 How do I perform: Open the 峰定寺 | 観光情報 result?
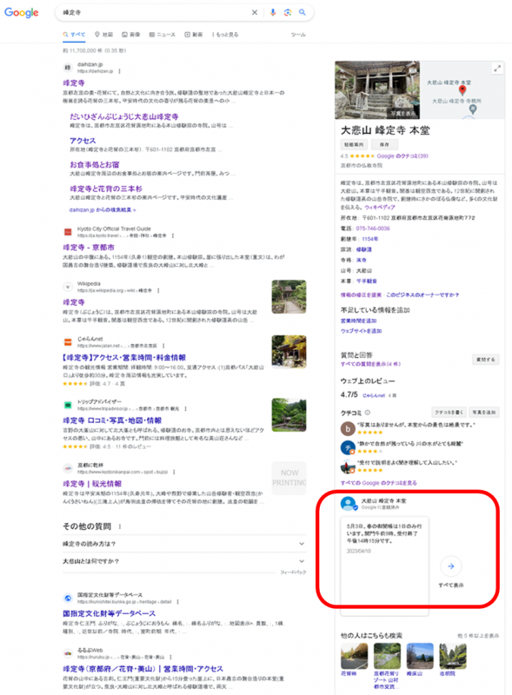pyautogui.click(x=92, y=484)
